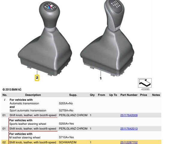Select highlighted row 02 shift knob description
The width and height of the screenshot is (192, 144).
[33, 142]
